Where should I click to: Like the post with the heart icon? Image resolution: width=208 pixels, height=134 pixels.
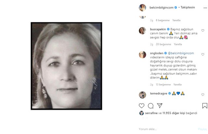[x=141, y=106]
